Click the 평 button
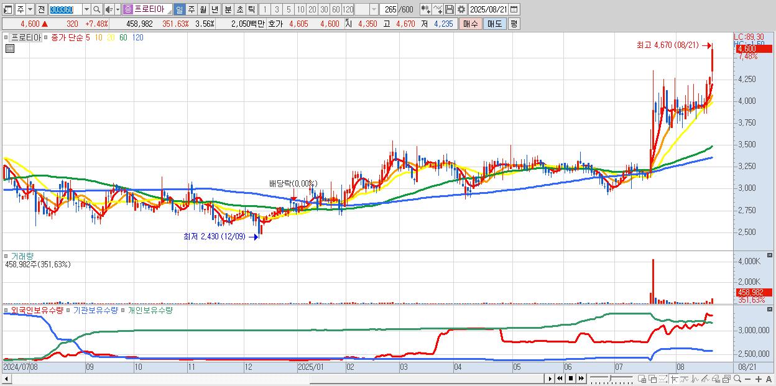The image size is (776, 386). (514, 24)
